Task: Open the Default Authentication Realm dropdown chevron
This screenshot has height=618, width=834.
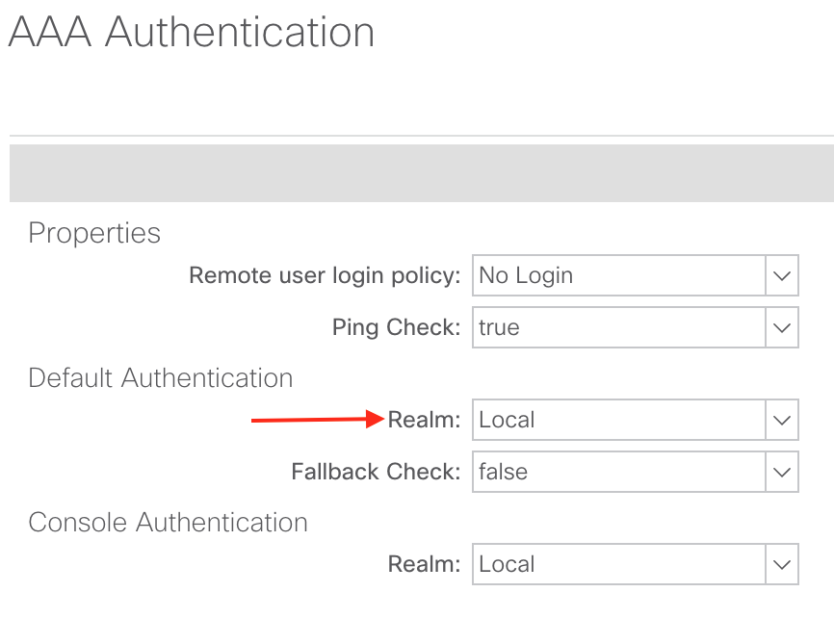Action: (x=782, y=421)
